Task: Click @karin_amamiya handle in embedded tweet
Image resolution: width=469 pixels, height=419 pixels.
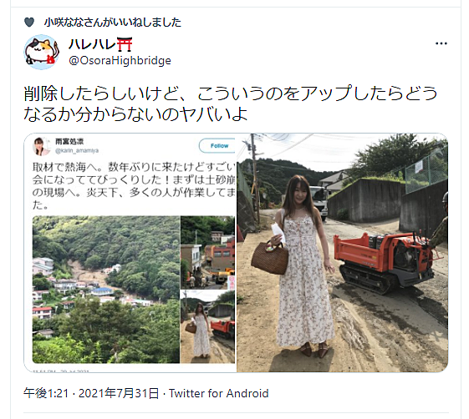Action: 77,150
